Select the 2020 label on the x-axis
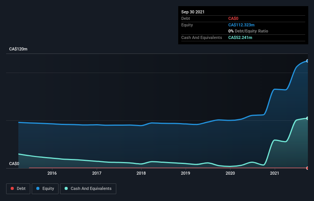The width and height of the screenshot is (314, 201). 230,173
